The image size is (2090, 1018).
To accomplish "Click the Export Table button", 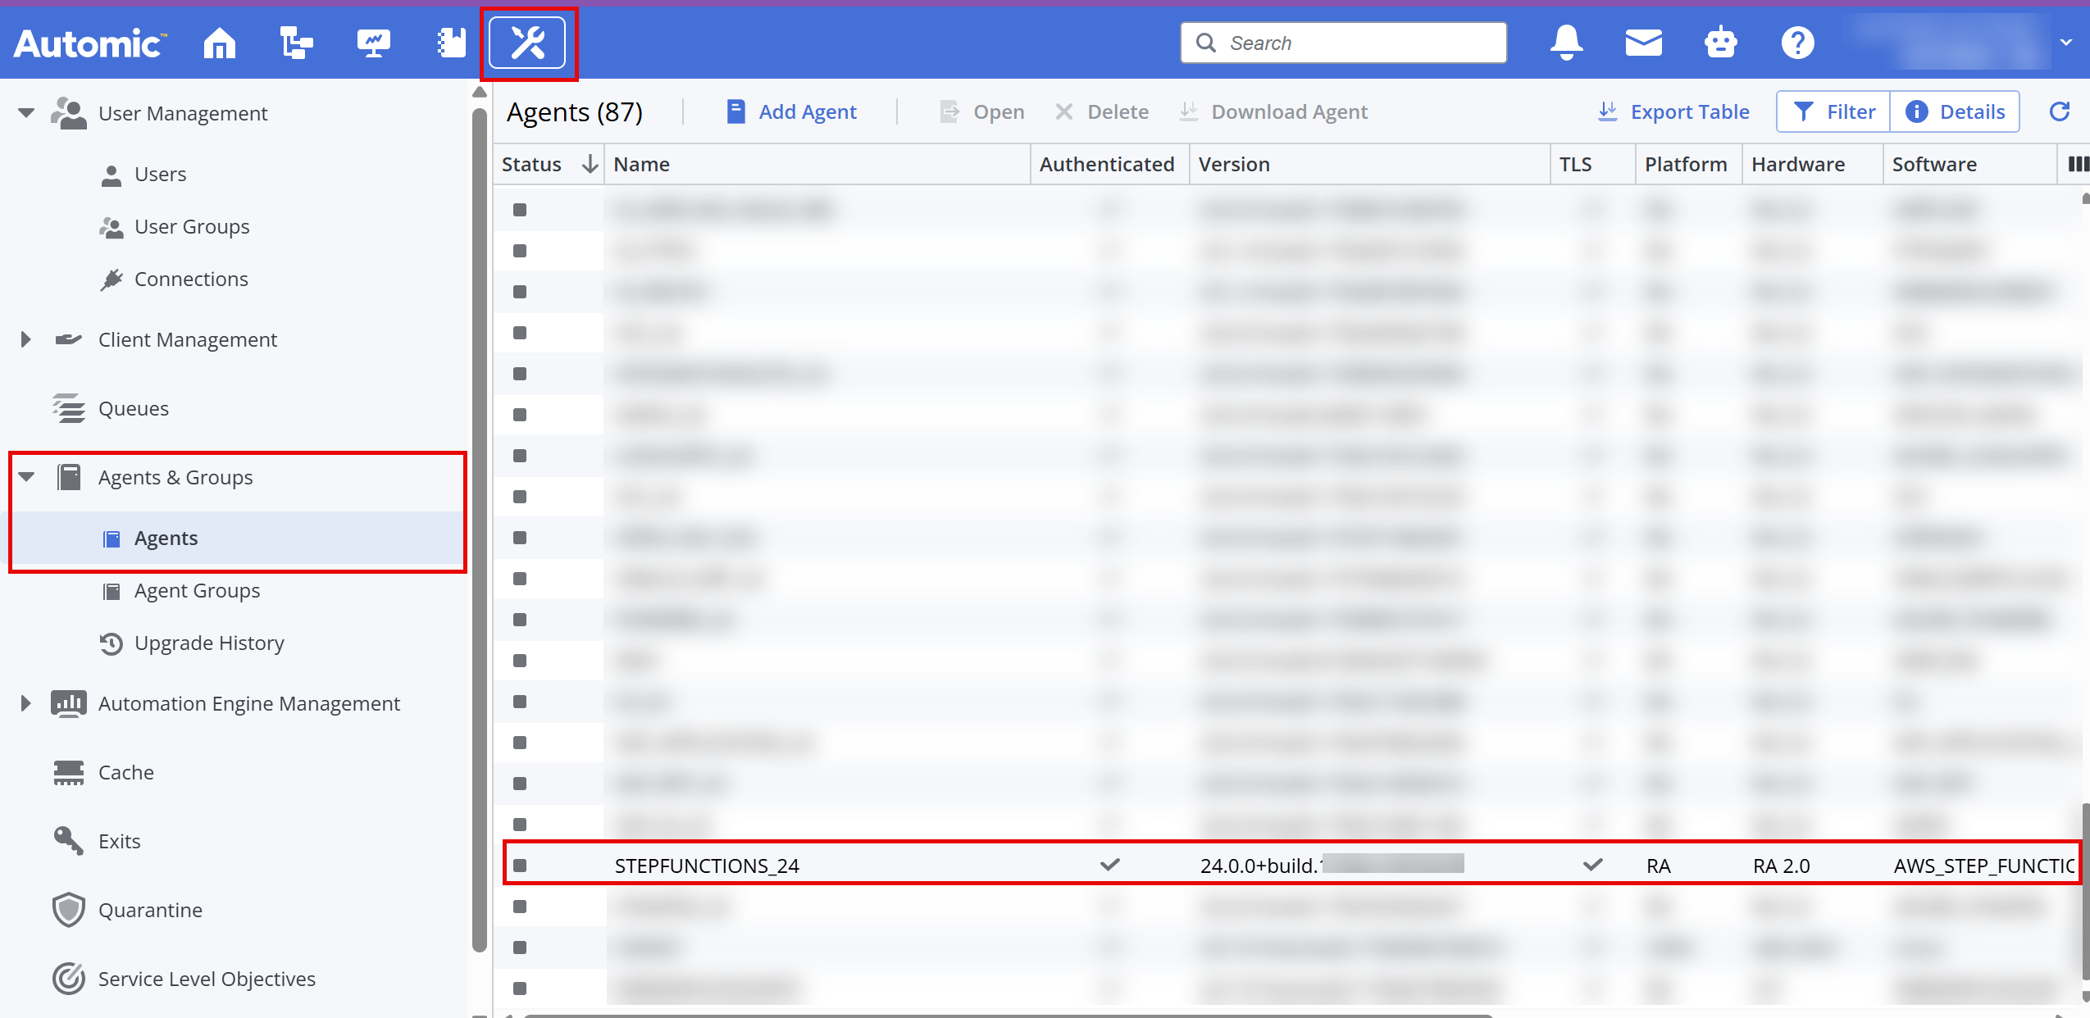I will coord(1673,111).
